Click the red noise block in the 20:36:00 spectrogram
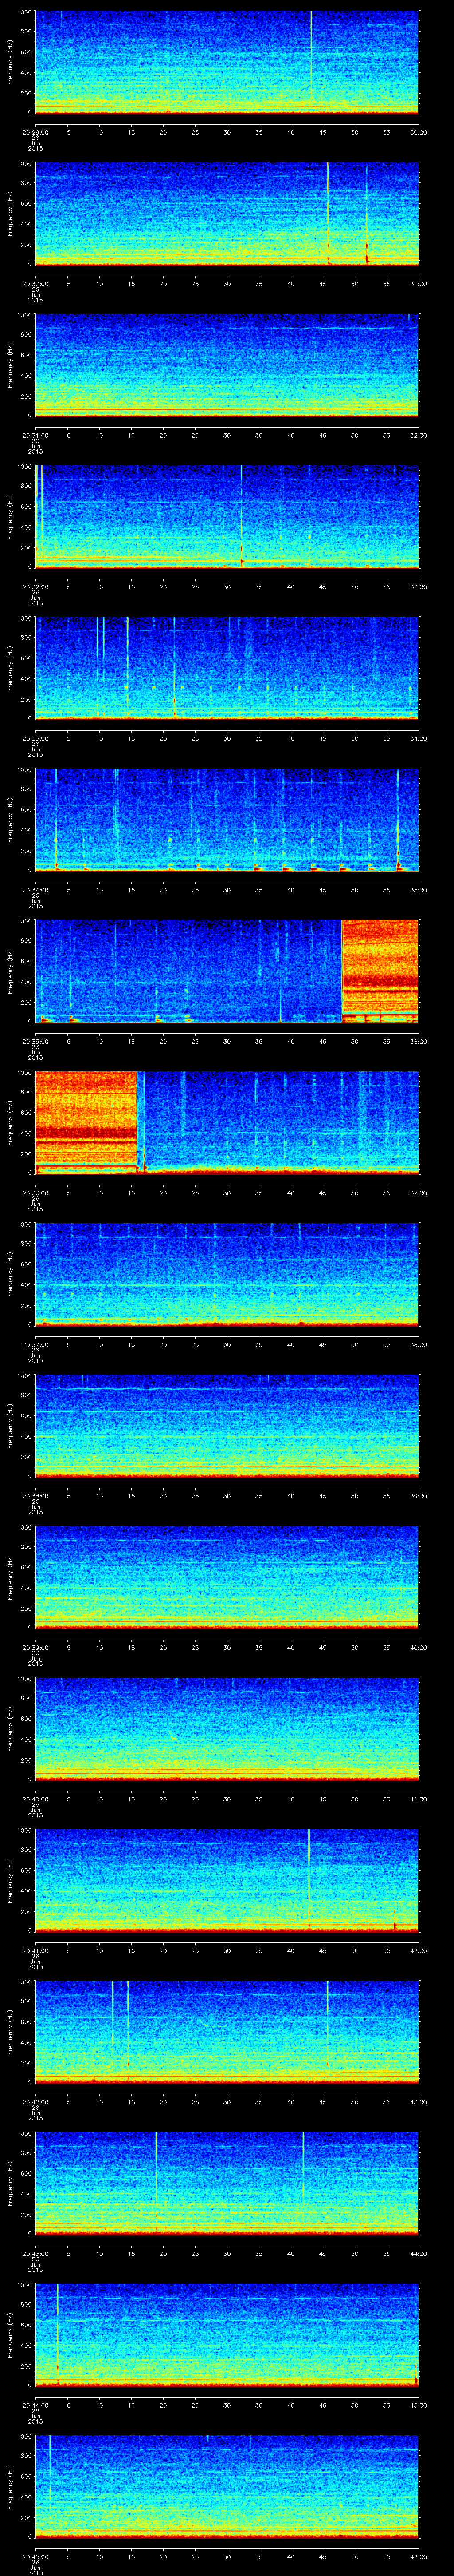This screenshot has width=454, height=2576. point(86,1120)
